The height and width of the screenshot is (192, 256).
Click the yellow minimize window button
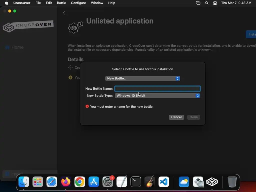point(10,11)
